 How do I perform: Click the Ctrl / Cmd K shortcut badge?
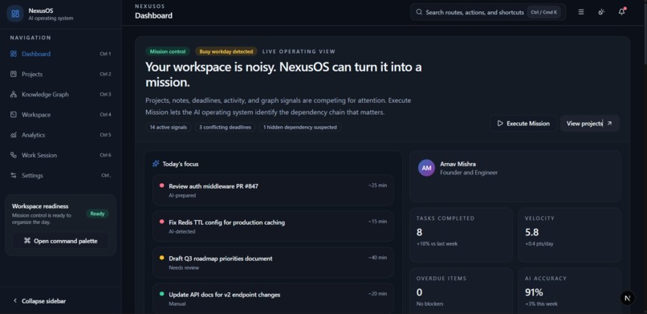tap(543, 12)
